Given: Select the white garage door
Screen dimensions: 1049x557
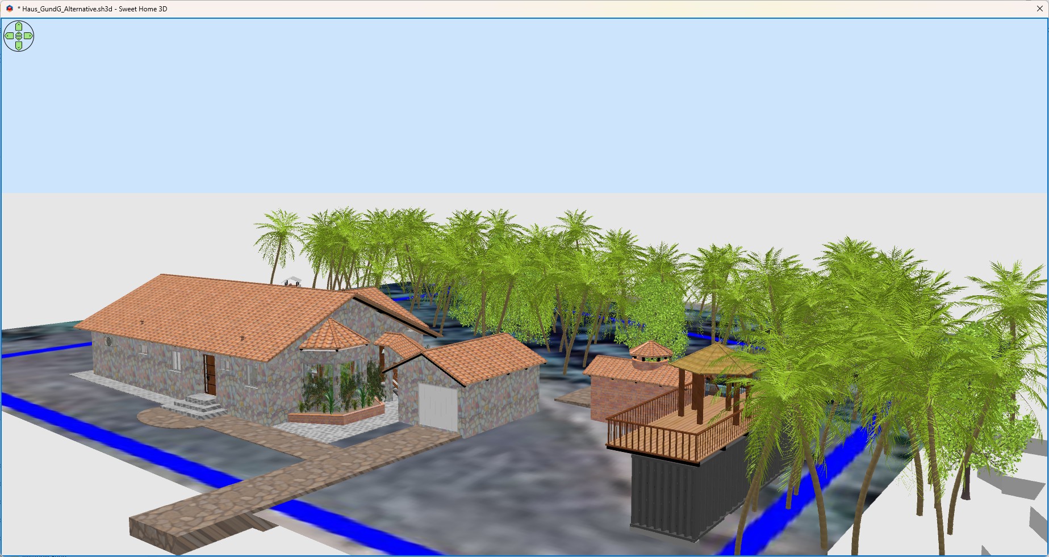Looking at the screenshot, I should [437, 406].
